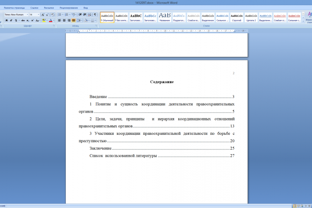Center the text alignment
This screenshot has height=208, width=312.
[64, 20]
